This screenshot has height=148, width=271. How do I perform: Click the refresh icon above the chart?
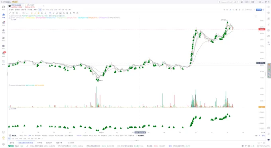click(x=255, y=16)
